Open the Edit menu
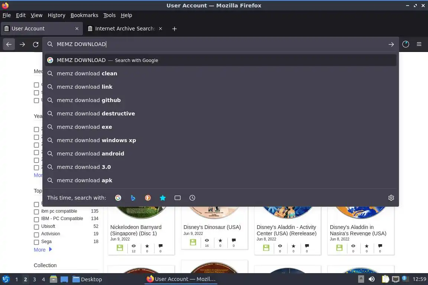This screenshot has width=428, height=285. pos(21,15)
